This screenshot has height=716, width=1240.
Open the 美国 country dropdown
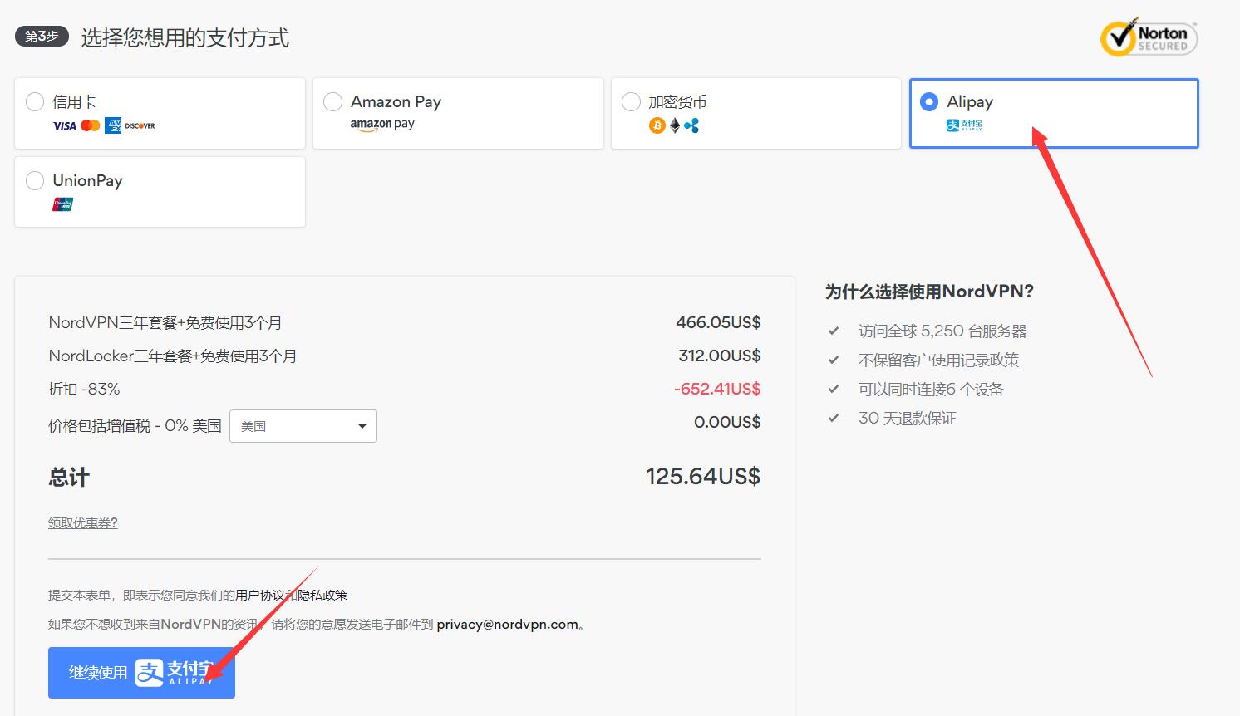303,425
